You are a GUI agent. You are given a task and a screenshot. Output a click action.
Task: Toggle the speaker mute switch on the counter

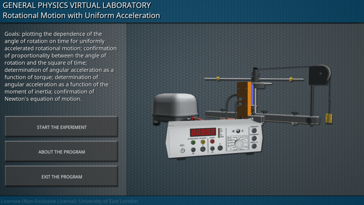coord(238,131)
